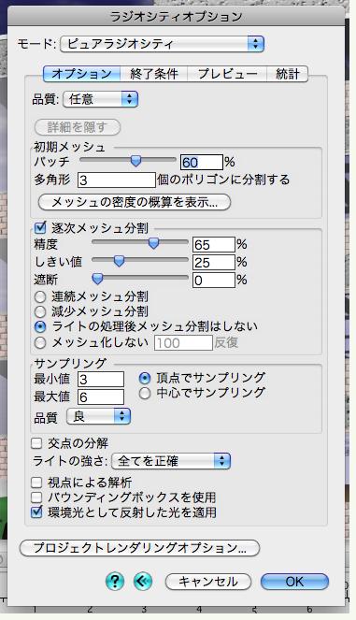Viewport: 356px width, 620px height.
Task: Click the 精度 slider handle
Action: [x=153, y=243]
